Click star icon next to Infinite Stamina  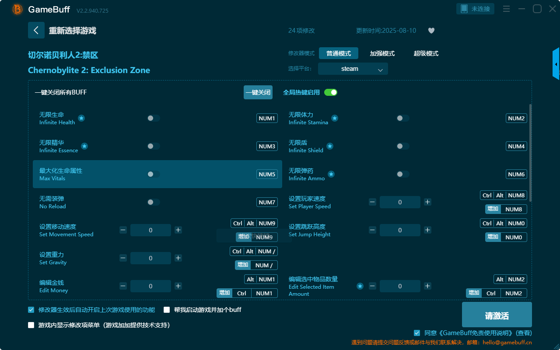tap(335, 118)
